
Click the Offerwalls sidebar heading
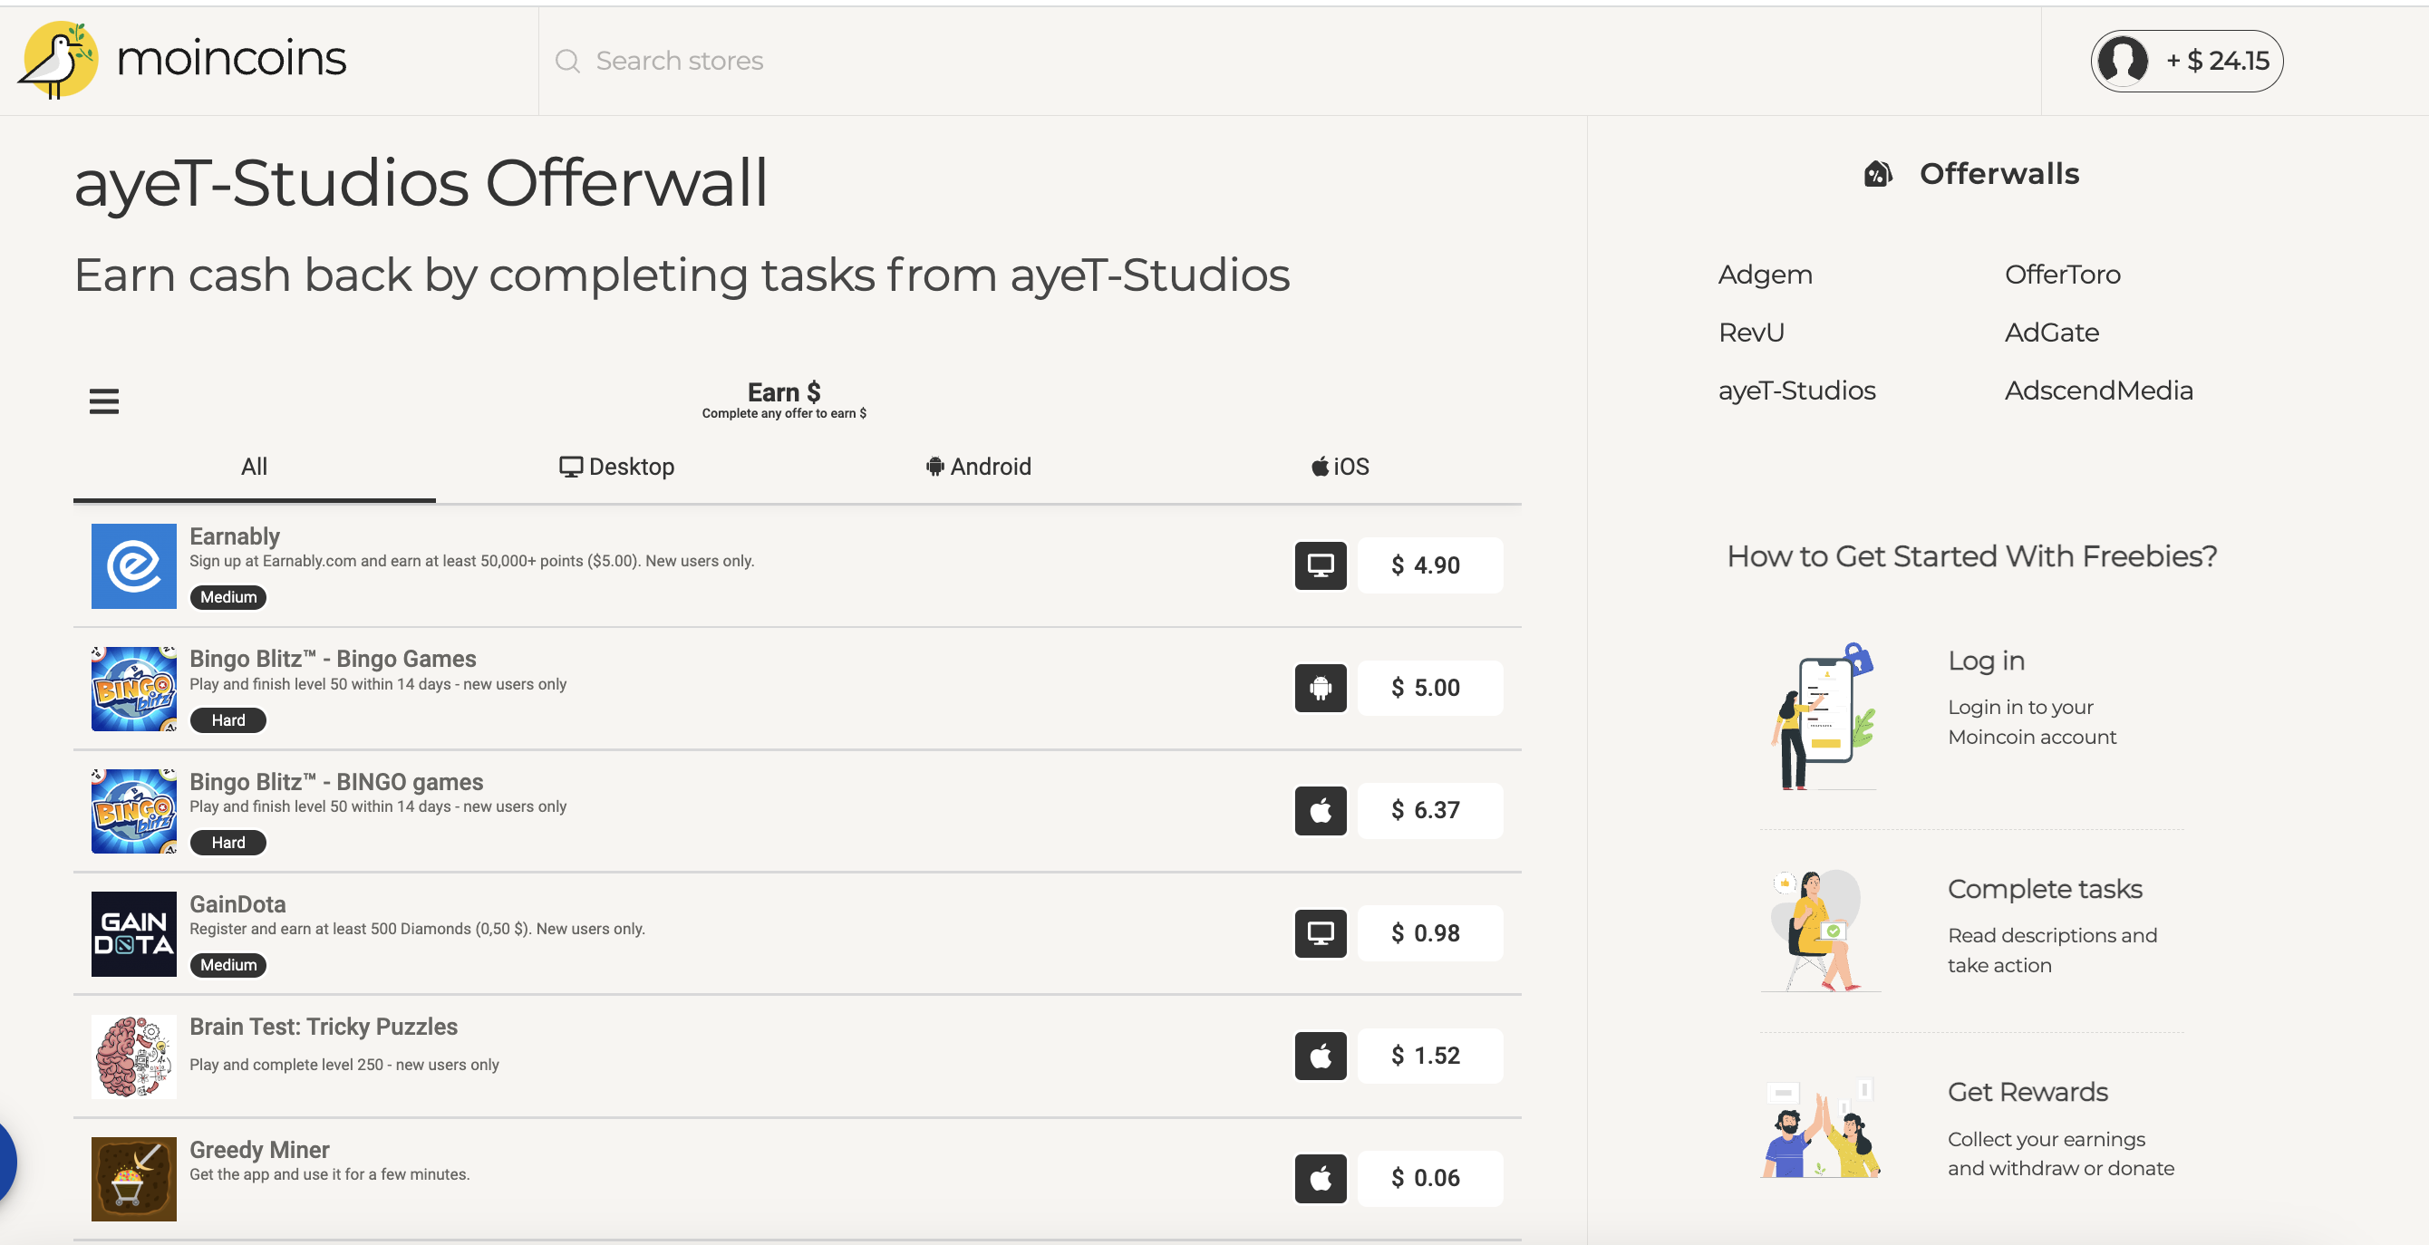coord(1999,173)
